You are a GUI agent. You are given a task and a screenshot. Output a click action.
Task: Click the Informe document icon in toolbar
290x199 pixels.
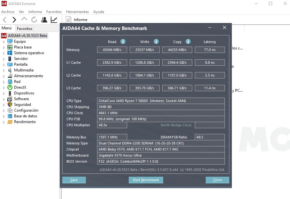click(68, 20)
